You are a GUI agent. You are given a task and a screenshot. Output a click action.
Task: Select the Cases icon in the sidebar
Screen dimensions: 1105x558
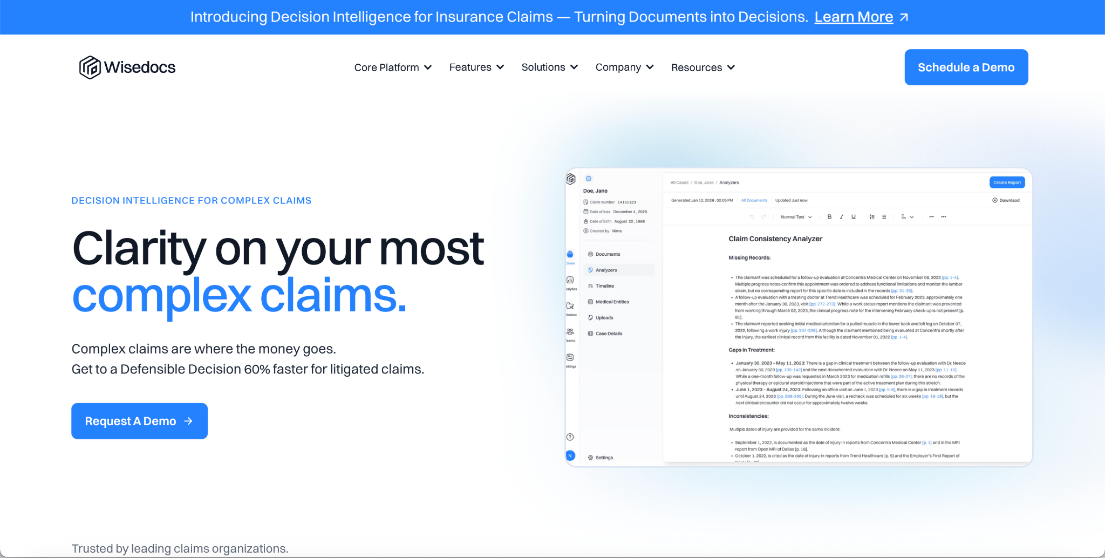point(570,255)
